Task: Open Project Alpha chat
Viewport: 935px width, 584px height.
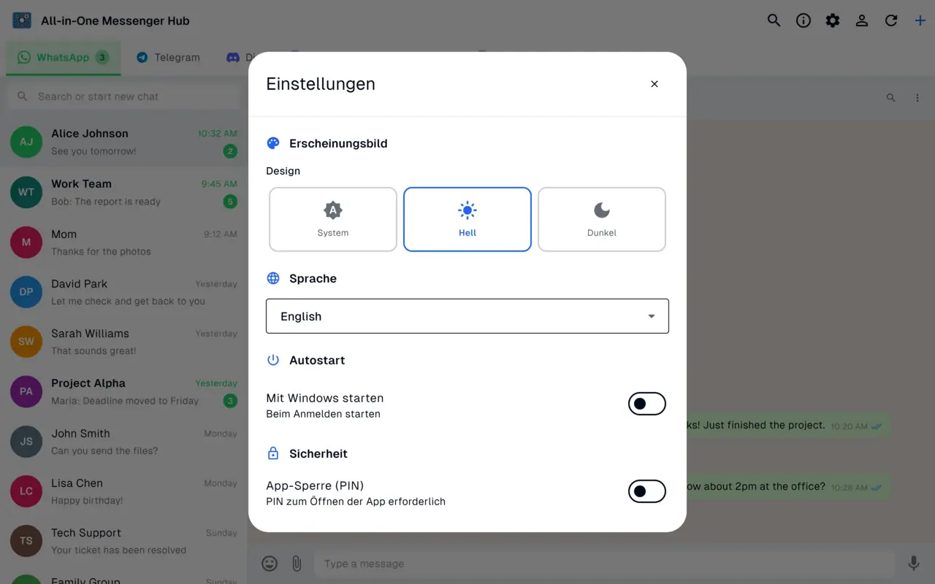Action: (124, 392)
